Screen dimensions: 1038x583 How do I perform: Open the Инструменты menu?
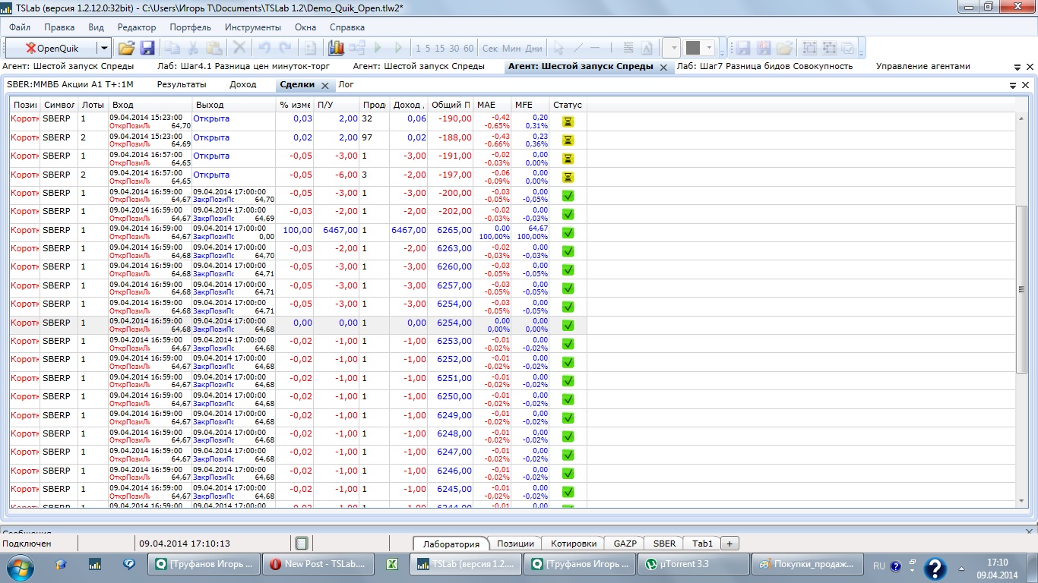[252, 27]
